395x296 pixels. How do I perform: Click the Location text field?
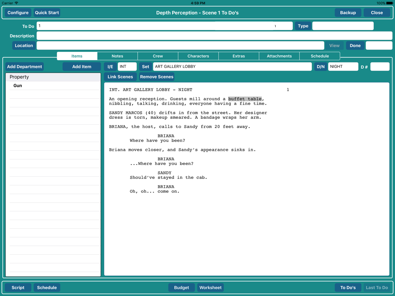point(181,45)
